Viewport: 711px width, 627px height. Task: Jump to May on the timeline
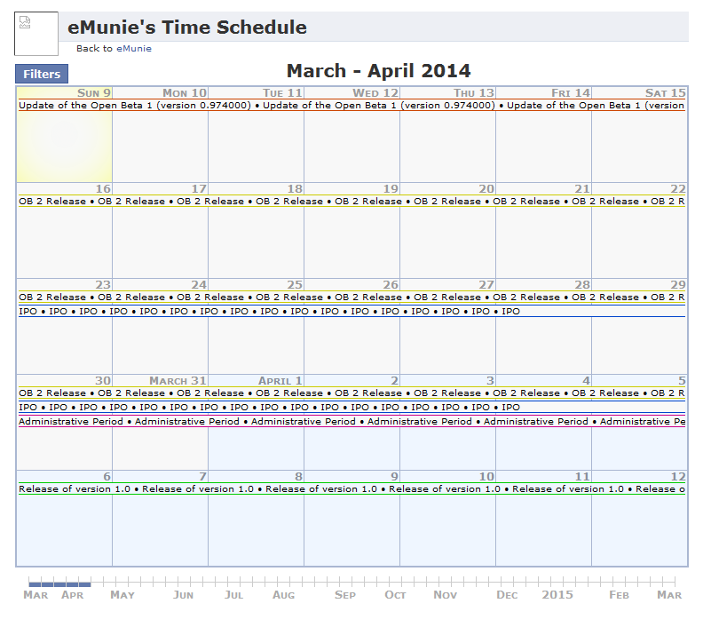[x=122, y=594]
